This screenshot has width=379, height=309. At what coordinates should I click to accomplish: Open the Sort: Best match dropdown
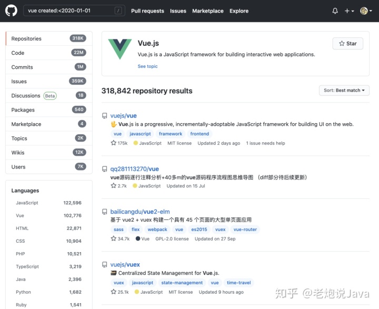[344, 90]
